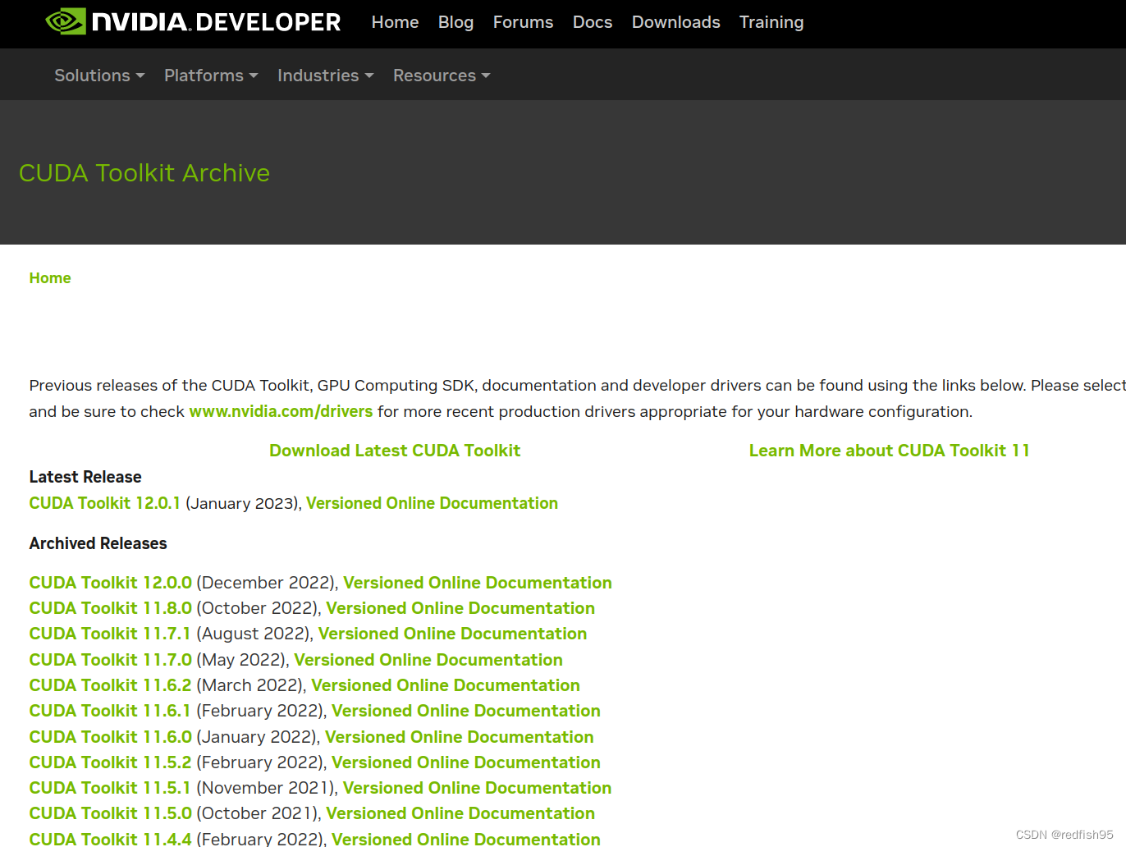Open Docs from the top bar

point(593,22)
